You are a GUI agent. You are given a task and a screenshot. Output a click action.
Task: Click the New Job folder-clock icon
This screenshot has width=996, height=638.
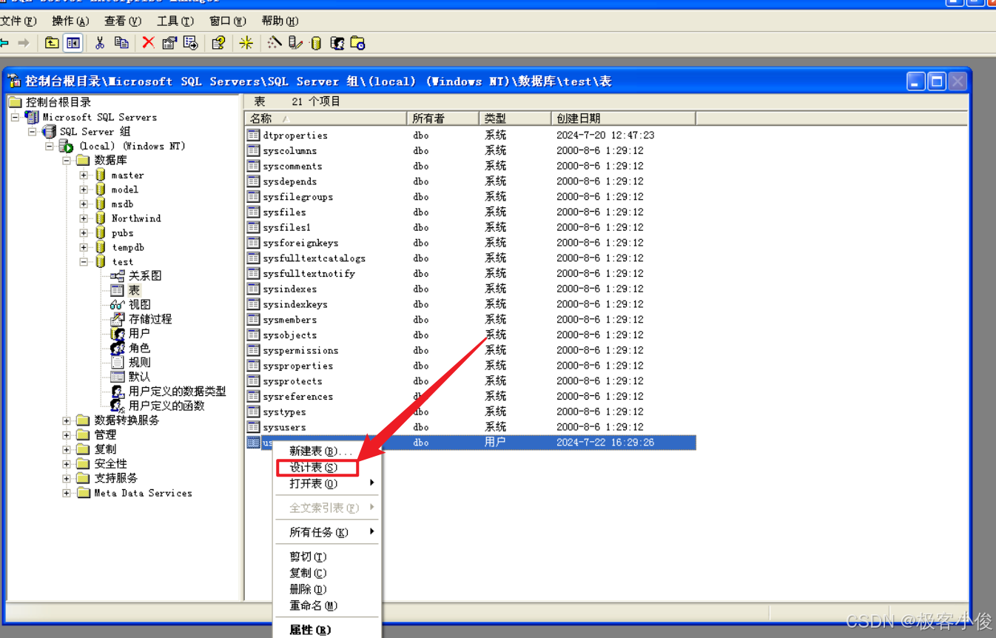click(358, 43)
